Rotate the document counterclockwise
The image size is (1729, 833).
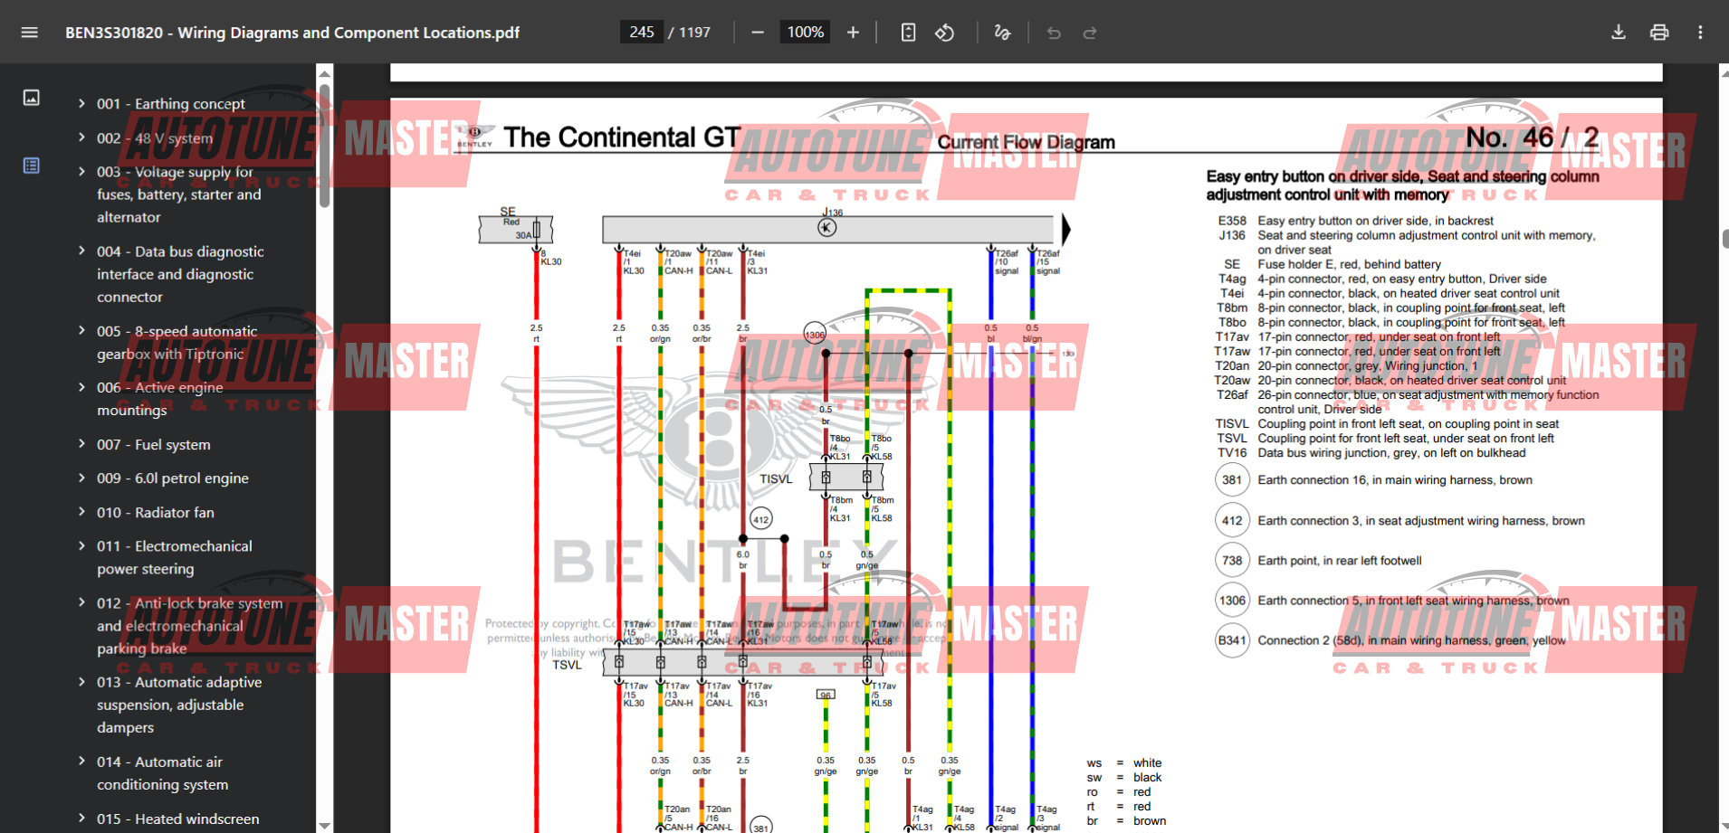944,33
